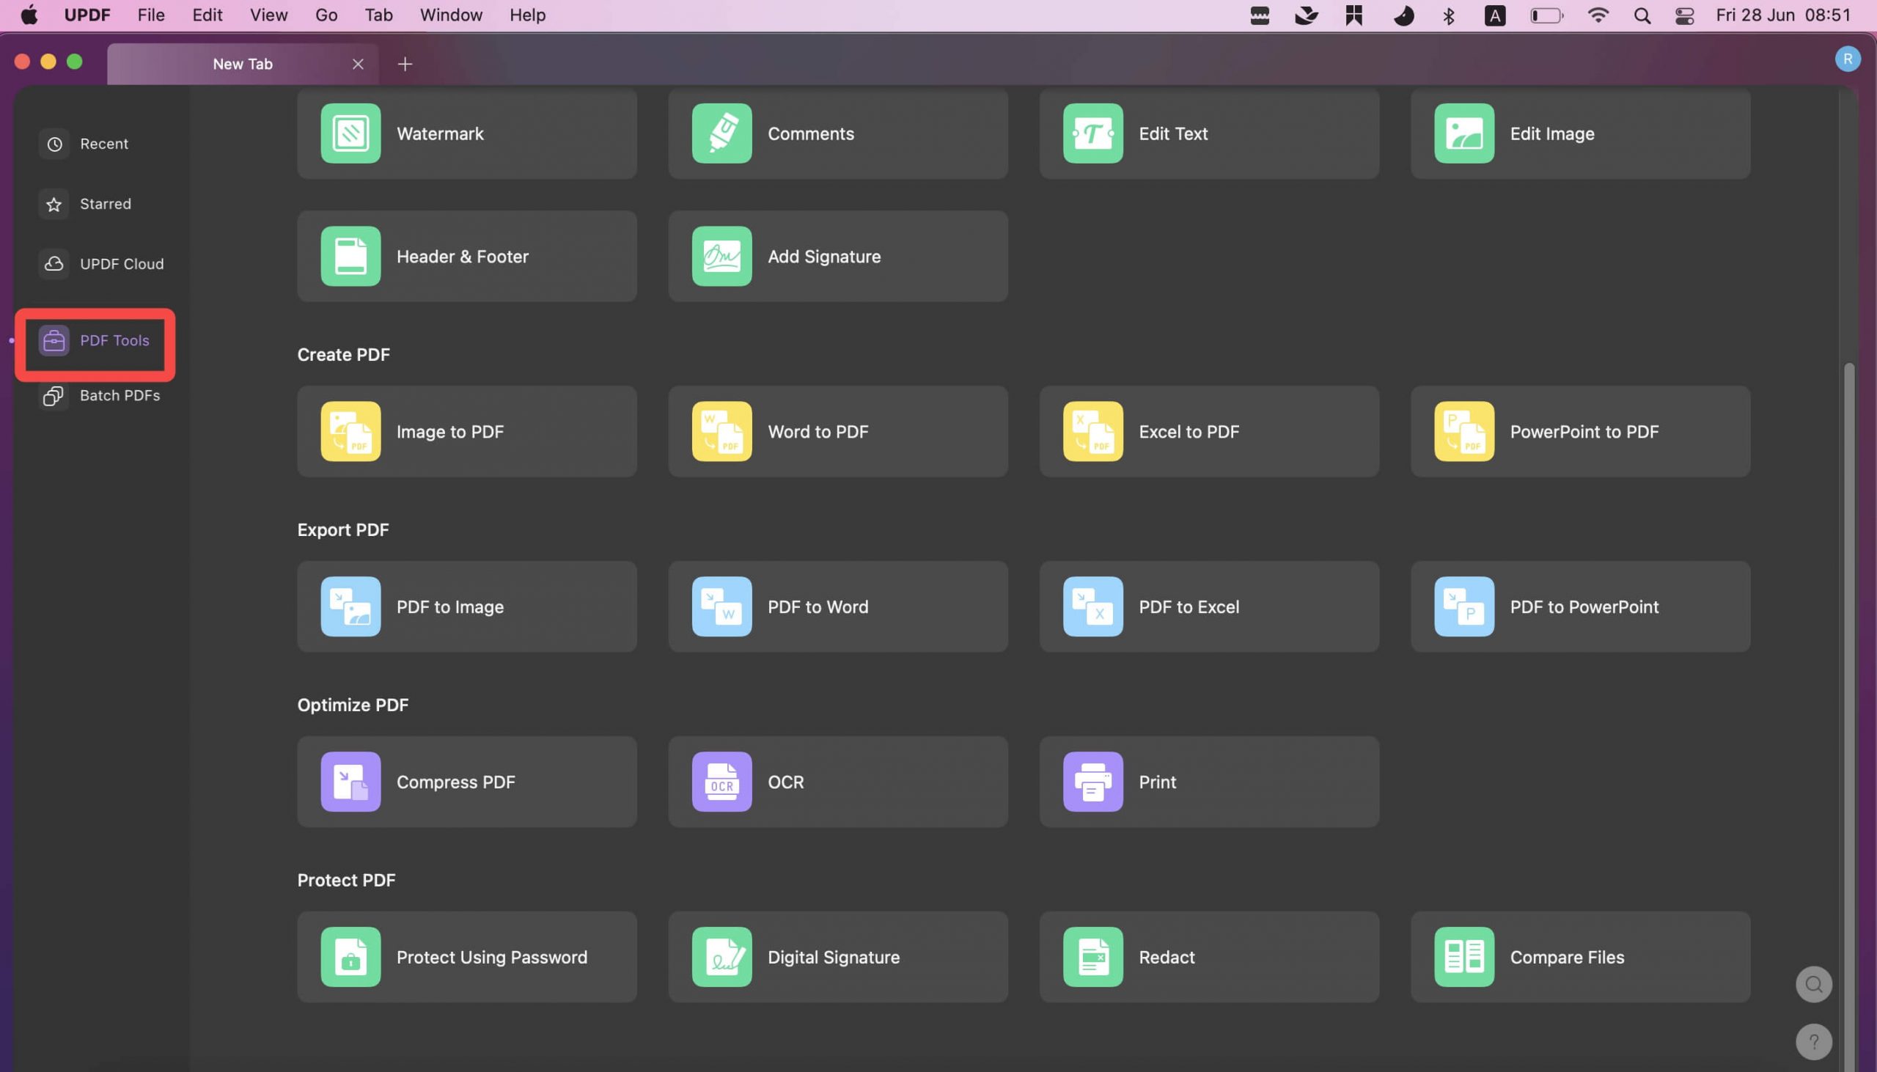Open Recent in the sidebar

point(84,144)
